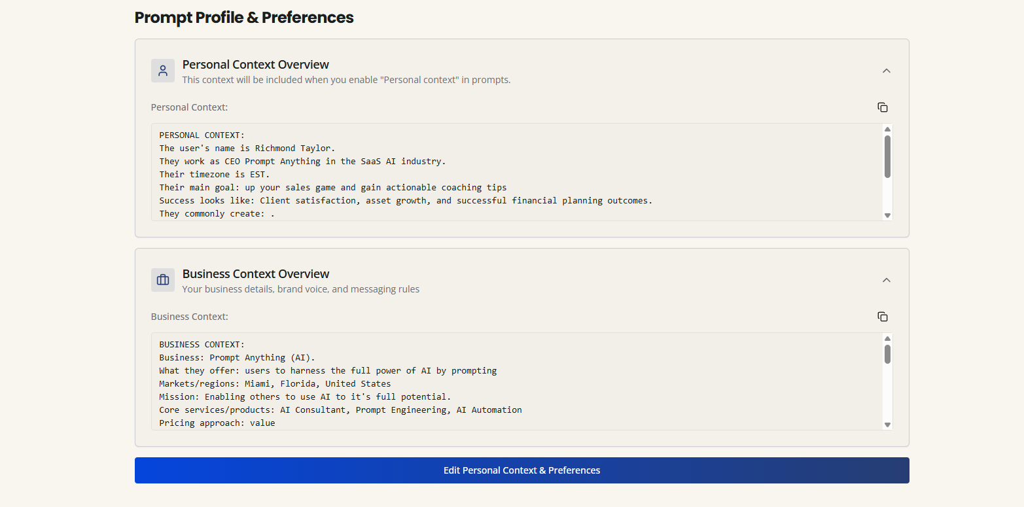
Task: Click the person icon in Personal Context Overview
Action: point(162,70)
